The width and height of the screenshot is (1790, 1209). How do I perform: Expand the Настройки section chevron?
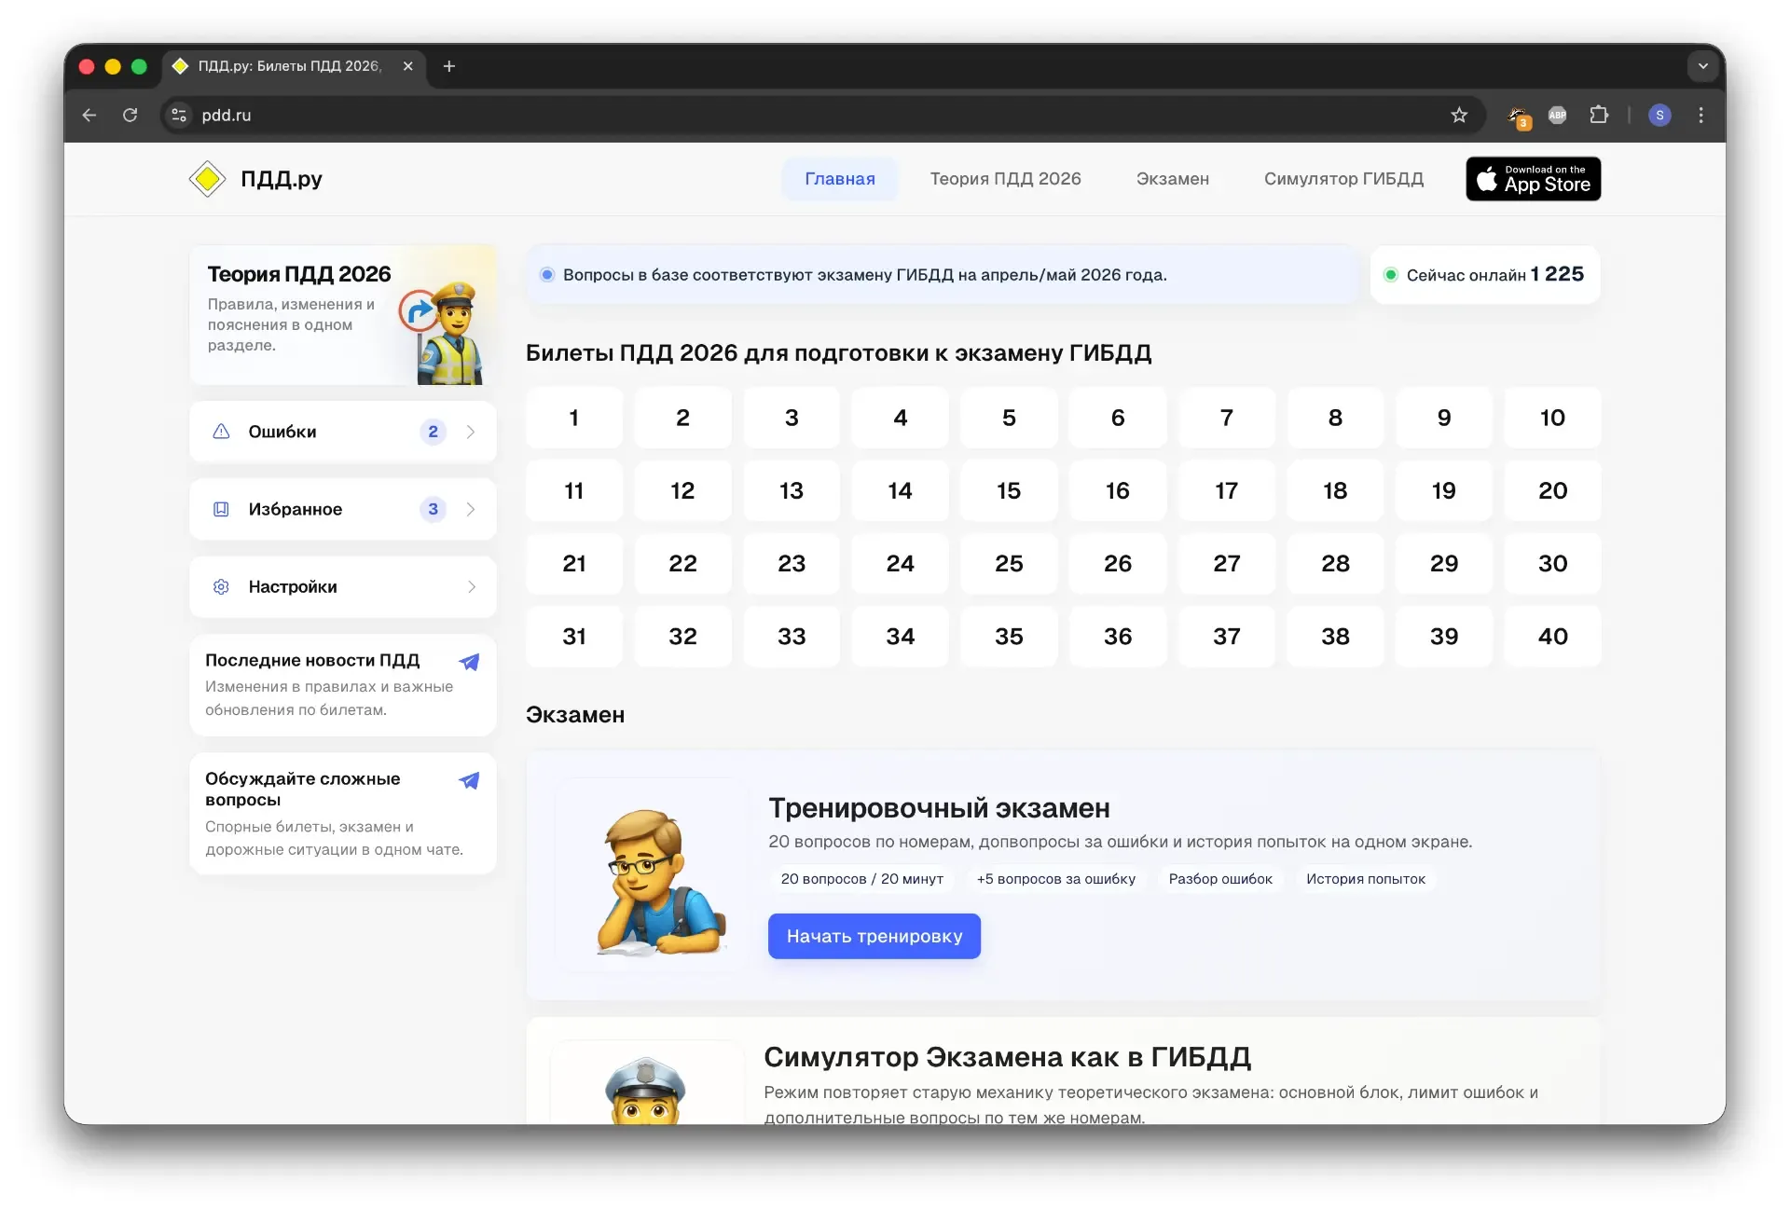point(471,586)
